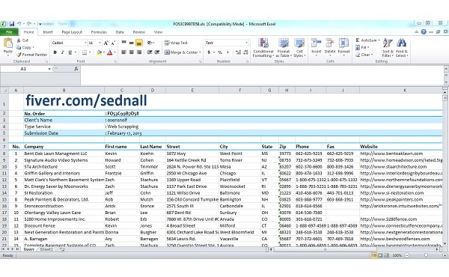Click the Undo icon in quick access toolbar

click(19, 24)
